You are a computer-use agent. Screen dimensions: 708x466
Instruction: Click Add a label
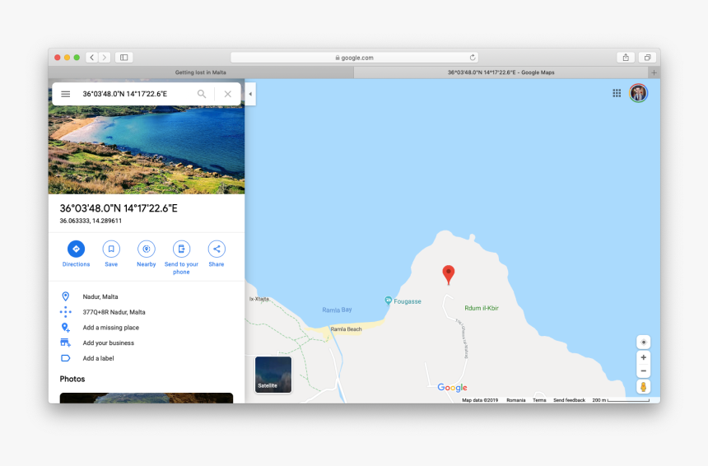click(147, 358)
